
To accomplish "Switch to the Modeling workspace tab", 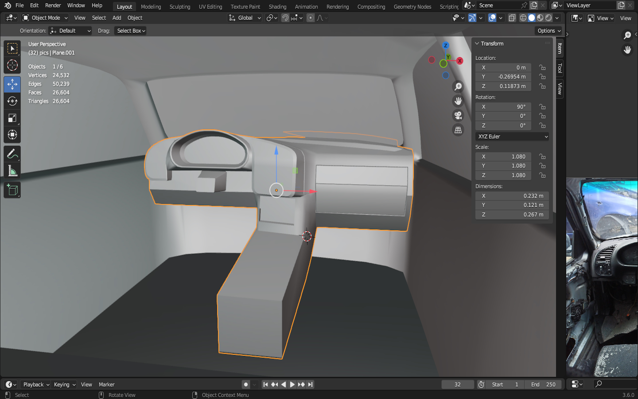I will coord(151,7).
